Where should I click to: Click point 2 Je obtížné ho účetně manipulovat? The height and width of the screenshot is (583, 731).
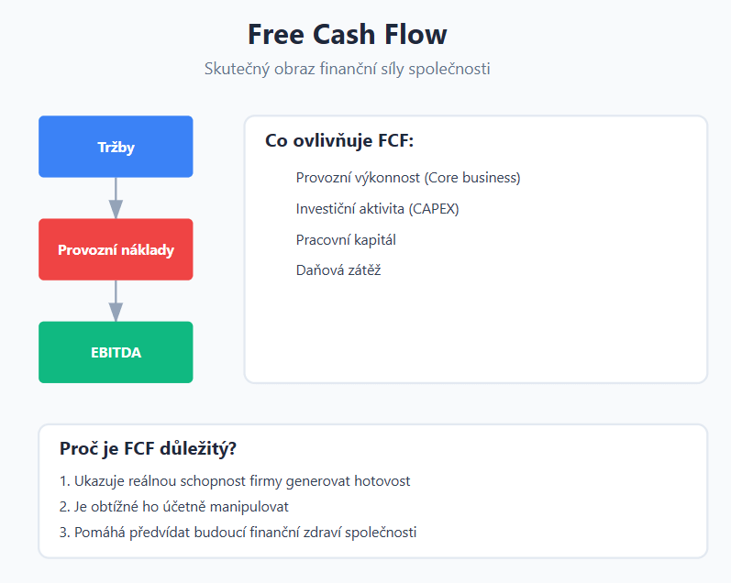[x=174, y=507]
